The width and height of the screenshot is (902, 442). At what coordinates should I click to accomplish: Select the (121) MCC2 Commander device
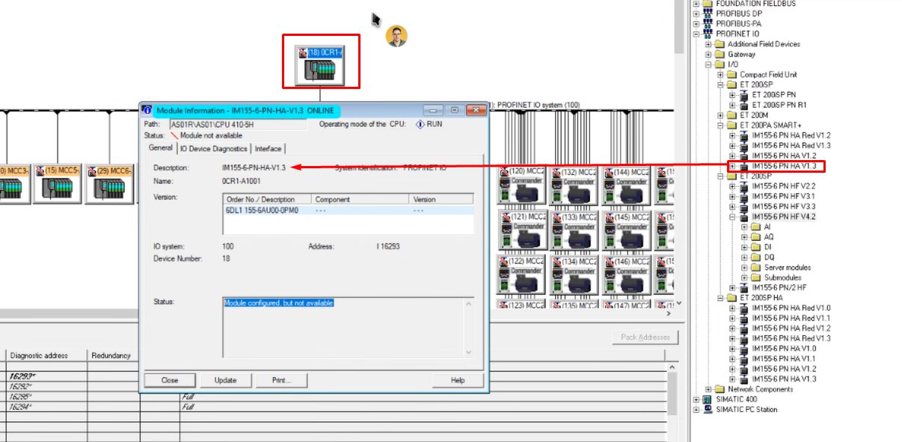coord(521,231)
